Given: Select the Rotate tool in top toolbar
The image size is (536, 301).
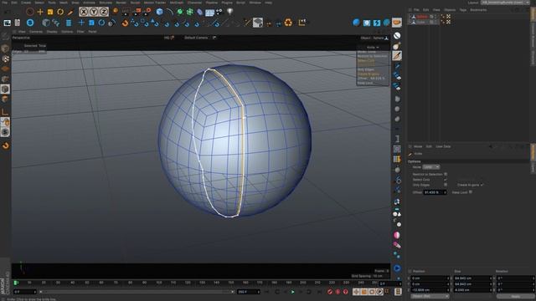Looking at the screenshot, I should (x=60, y=12).
